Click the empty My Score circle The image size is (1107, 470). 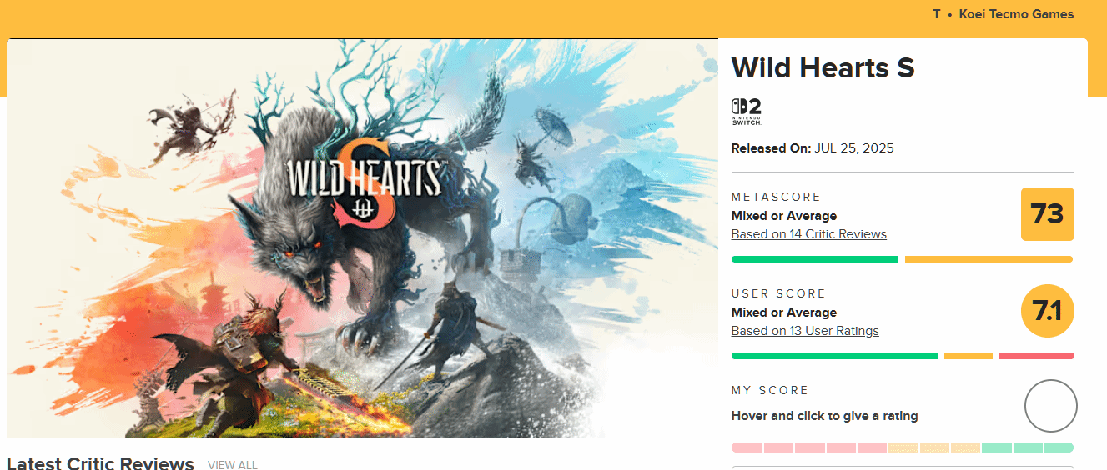point(1050,406)
